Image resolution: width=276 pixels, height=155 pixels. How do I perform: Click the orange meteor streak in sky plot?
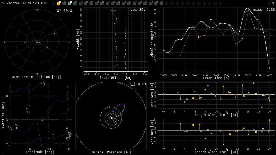(x=54, y=33)
